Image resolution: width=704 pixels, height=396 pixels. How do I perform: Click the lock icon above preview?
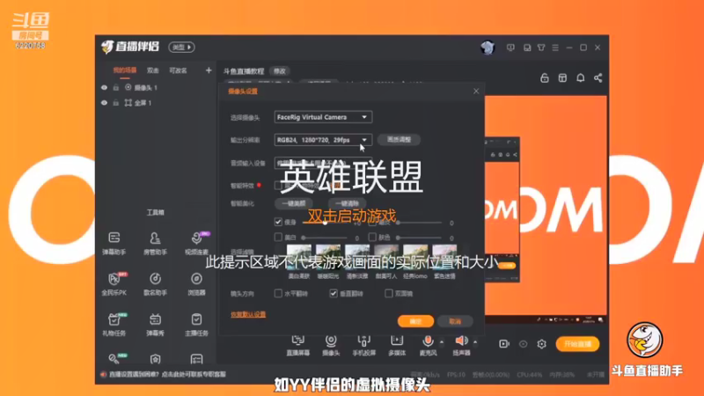point(544,77)
